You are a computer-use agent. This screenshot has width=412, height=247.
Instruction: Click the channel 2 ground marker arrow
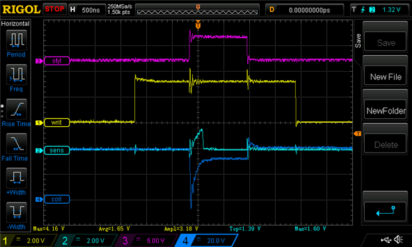tap(39, 151)
